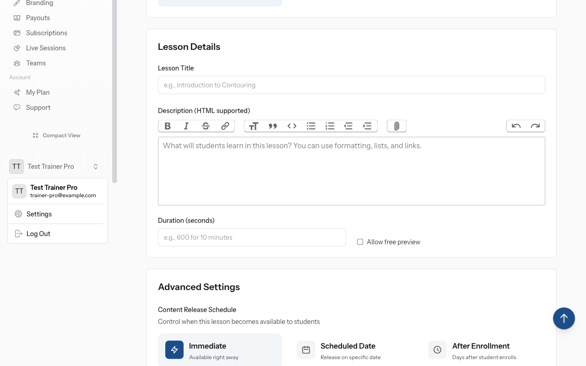Insert a link using the chain icon
This screenshot has width=586, height=366.
click(225, 126)
